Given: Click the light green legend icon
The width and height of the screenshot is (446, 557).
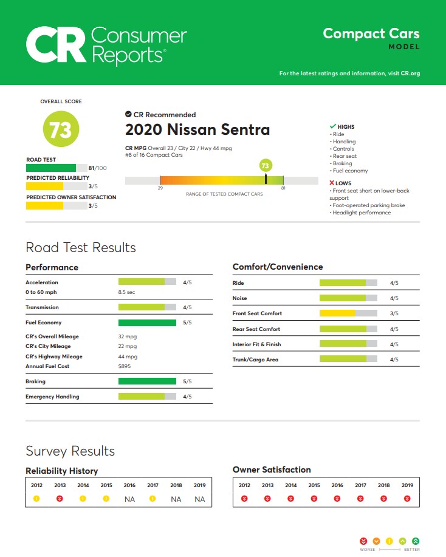Looking at the screenshot, I should pos(403,541).
